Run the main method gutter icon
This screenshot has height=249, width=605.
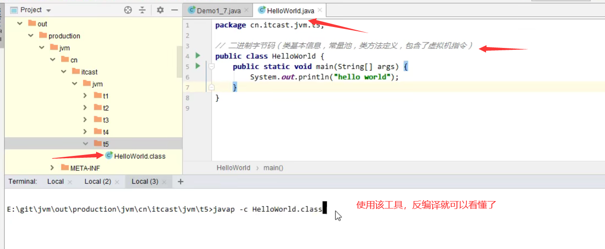pos(198,66)
